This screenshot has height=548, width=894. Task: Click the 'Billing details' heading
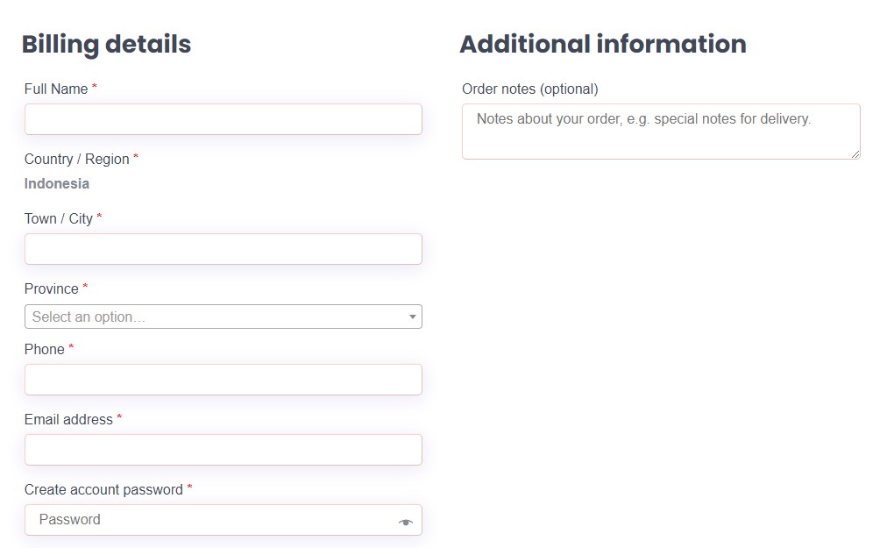point(107,45)
